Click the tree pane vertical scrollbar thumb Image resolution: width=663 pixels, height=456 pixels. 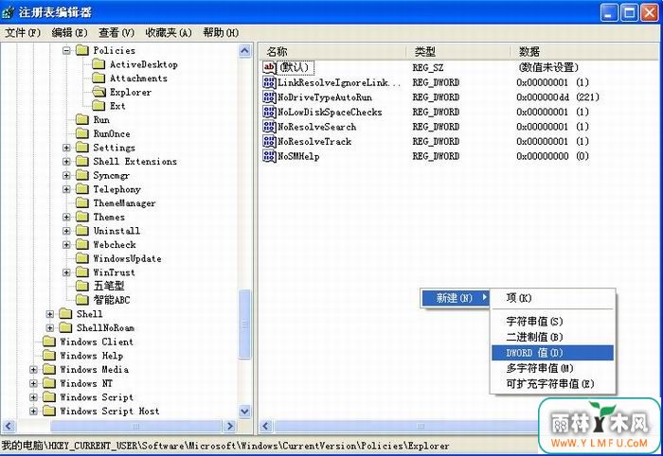pos(244,324)
